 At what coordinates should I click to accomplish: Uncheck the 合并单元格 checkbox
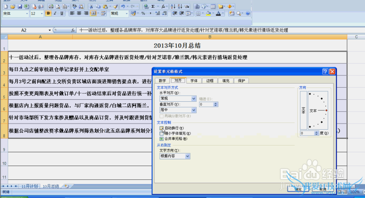point(162,139)
